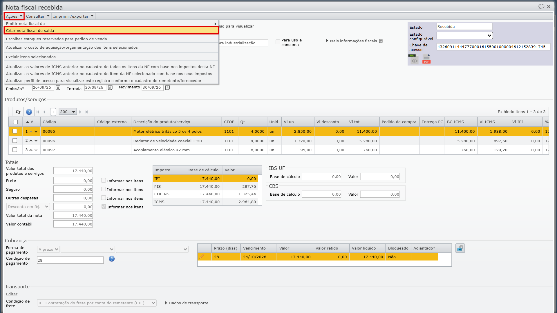This screenshot has width=557, height=313.
Task: Move item 00096 down with arrow
Action: pyautogui.click(x=36, y=141)
